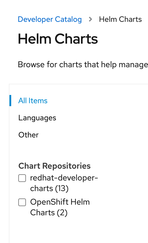
Task: Enable the redhat-developer-charts checkbox
Action: click(22, 178)
